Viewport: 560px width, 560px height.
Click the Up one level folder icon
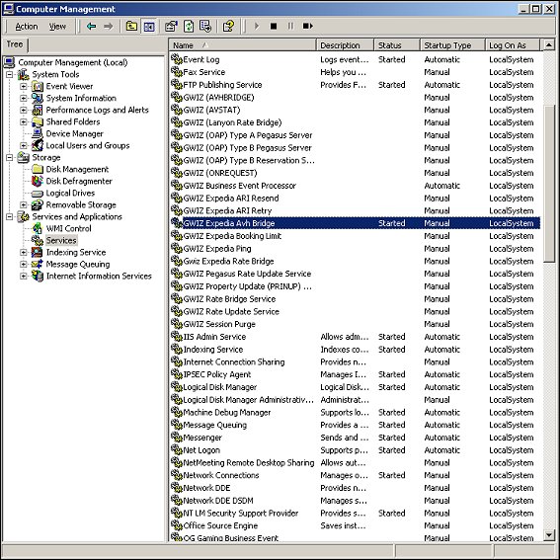131,26
